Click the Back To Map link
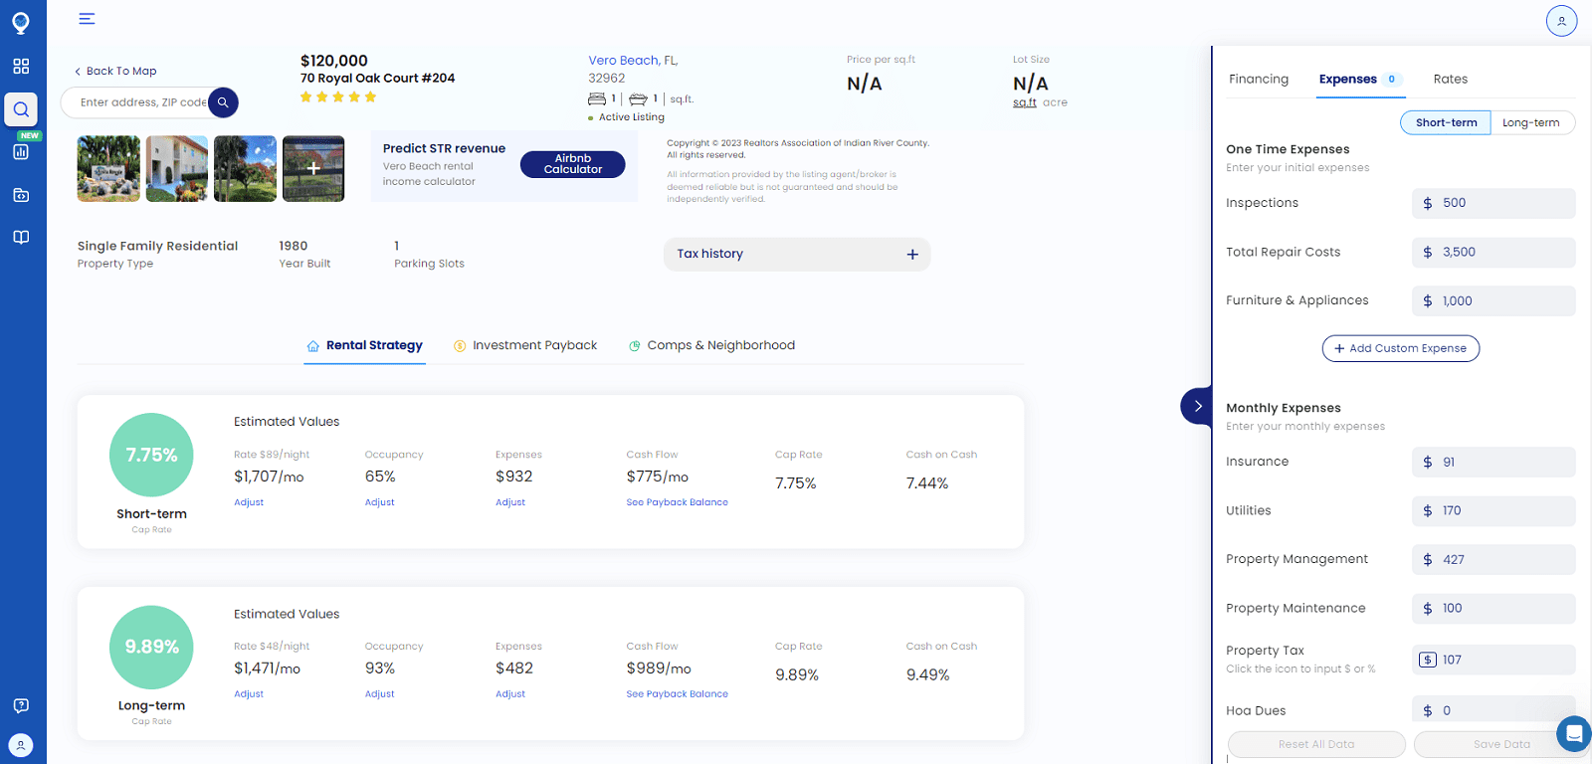 pyautogui.click(x=115, y=71)
